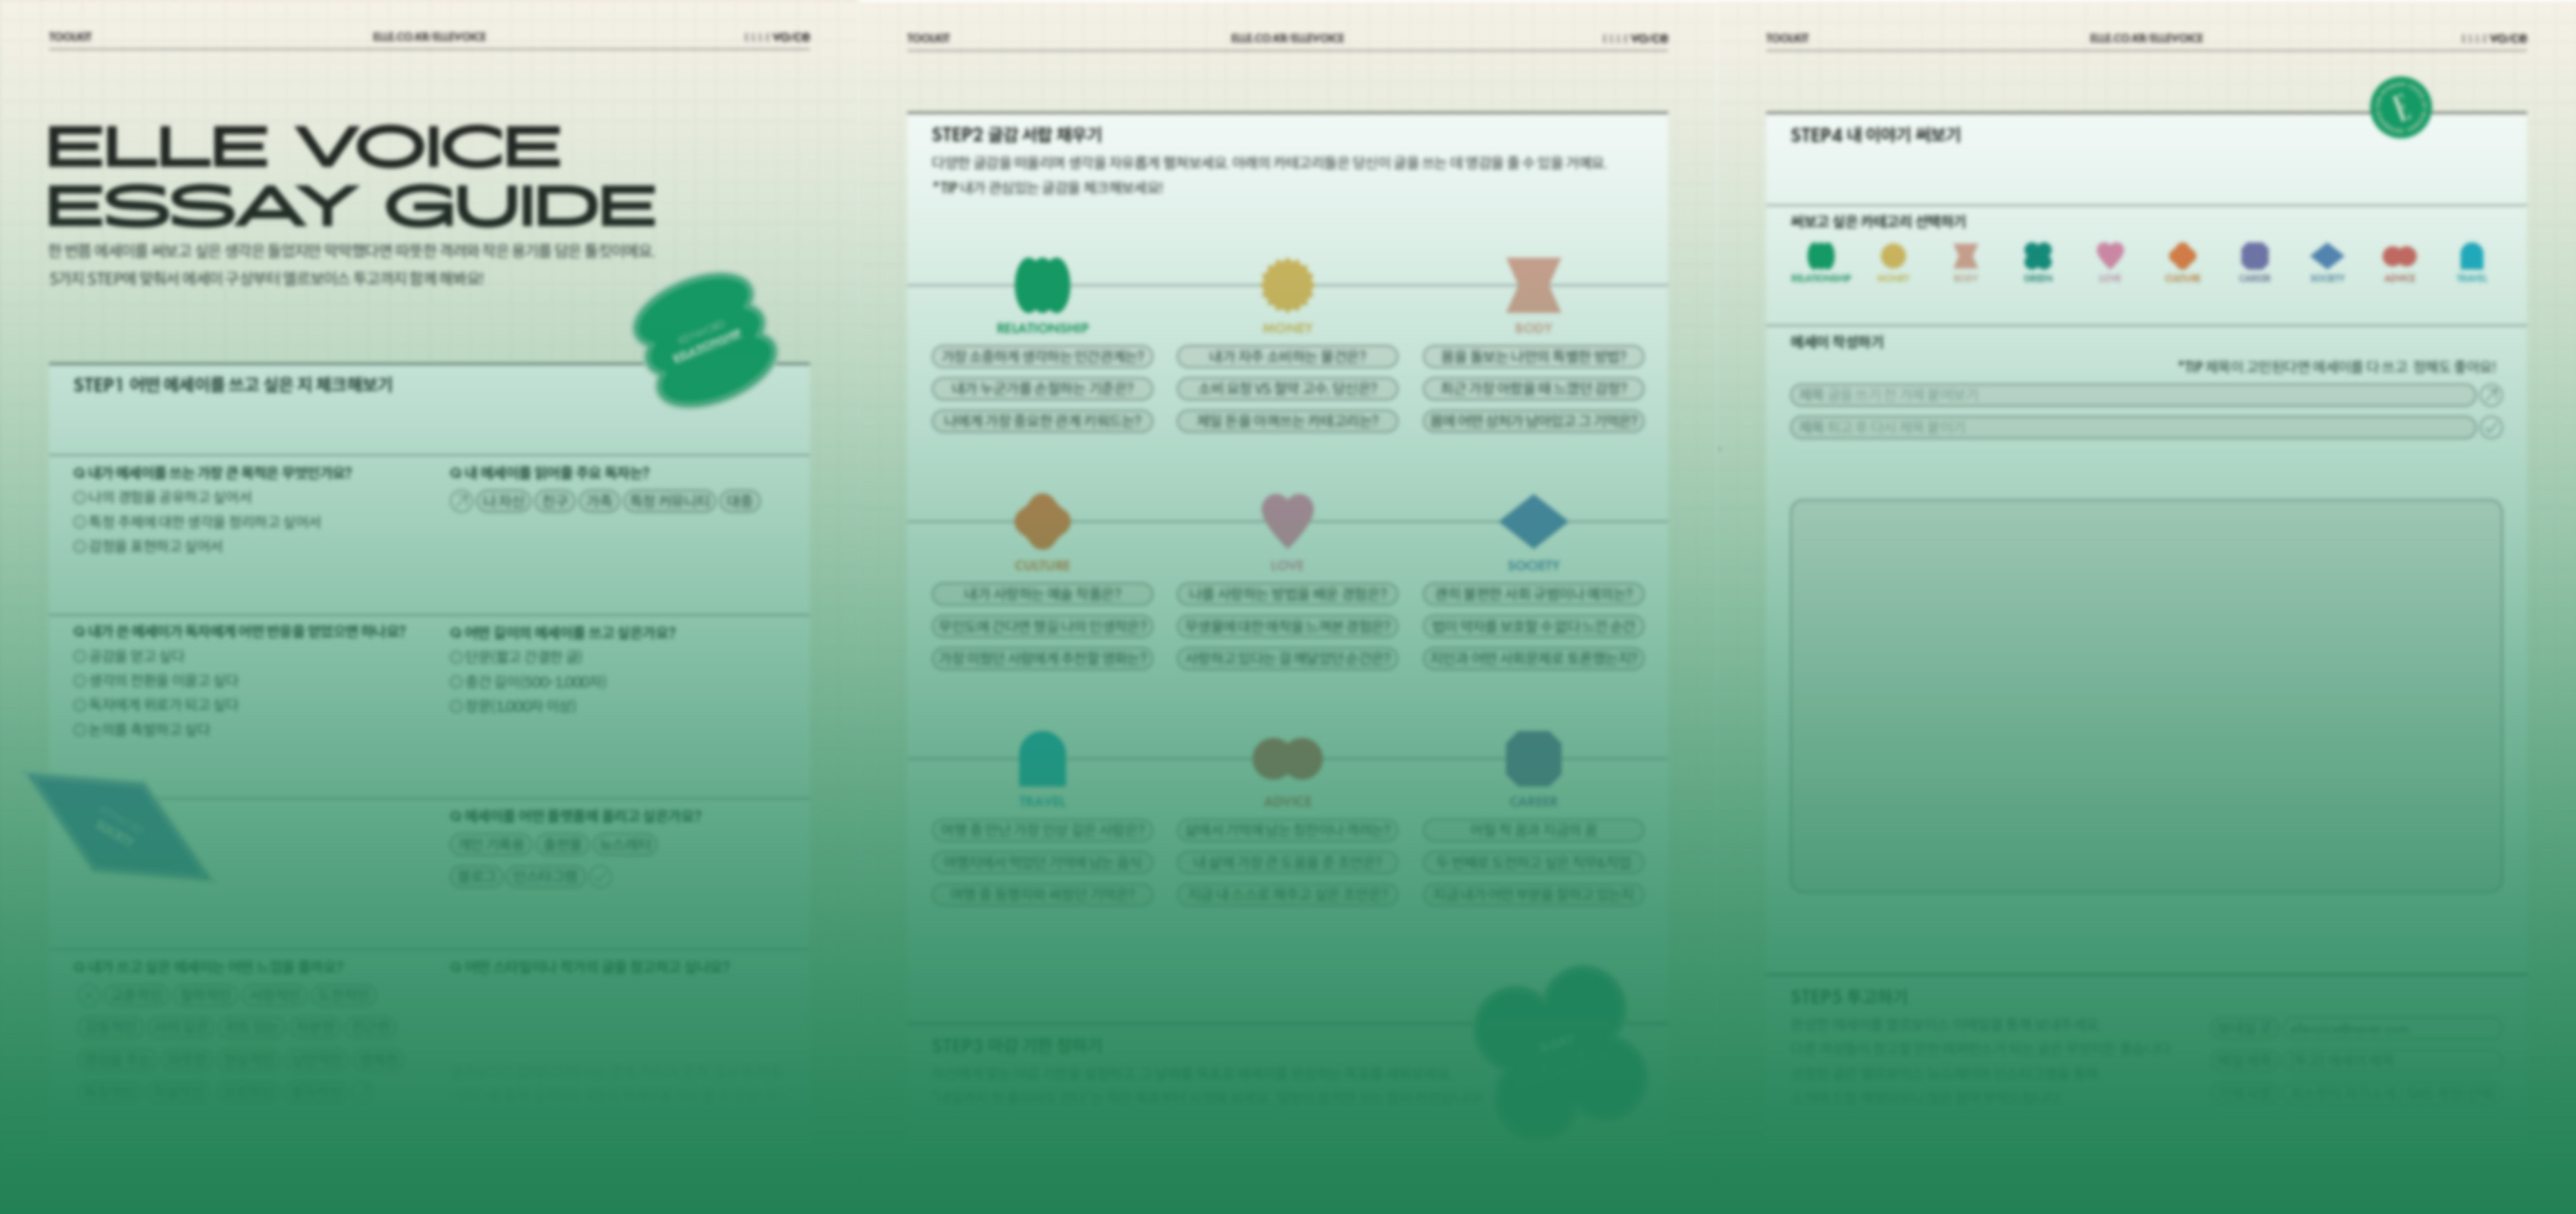Select the CAREER octagon icon in STEP2
The width and height of the screenshot is (2576, 1214).
coord(1533,758)
